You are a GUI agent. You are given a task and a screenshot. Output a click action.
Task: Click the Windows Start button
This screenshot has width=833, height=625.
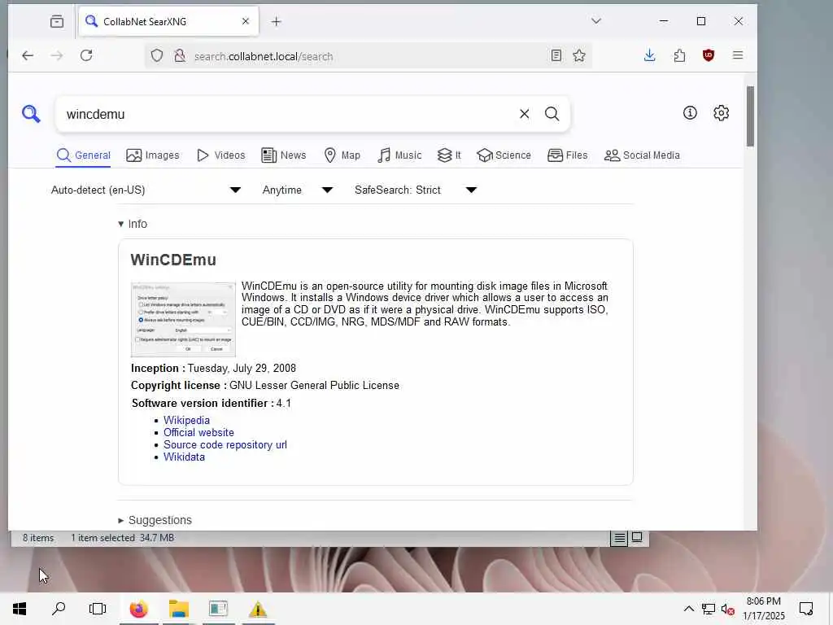click(20, 609)
